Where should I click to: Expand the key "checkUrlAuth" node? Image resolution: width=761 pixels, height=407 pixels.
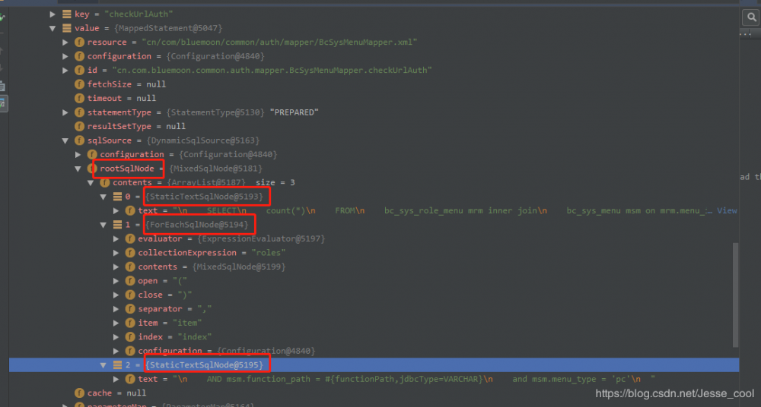click(x=53, y=14)
